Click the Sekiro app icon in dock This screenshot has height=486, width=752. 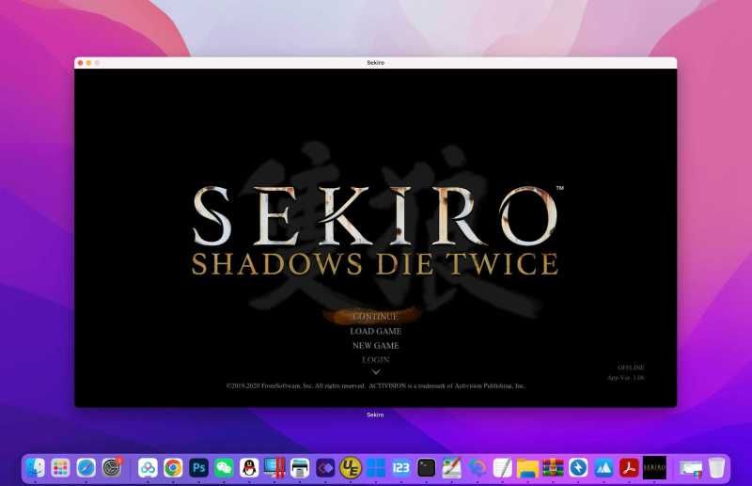click(654, 468)
